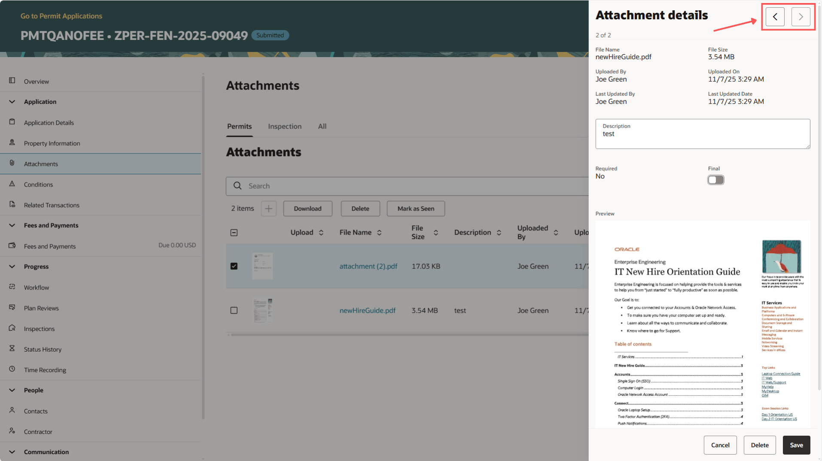Click the Time Recording clock icon
Screen dimensions: 822x461
12,369
